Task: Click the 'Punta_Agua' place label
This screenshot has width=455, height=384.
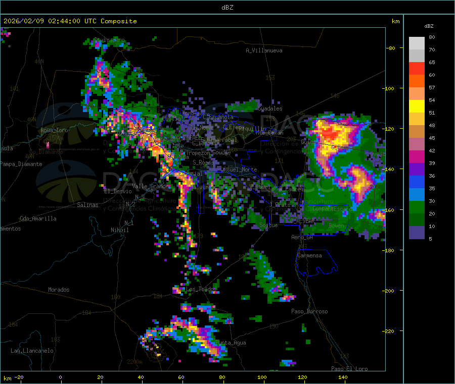Action: 231,343
